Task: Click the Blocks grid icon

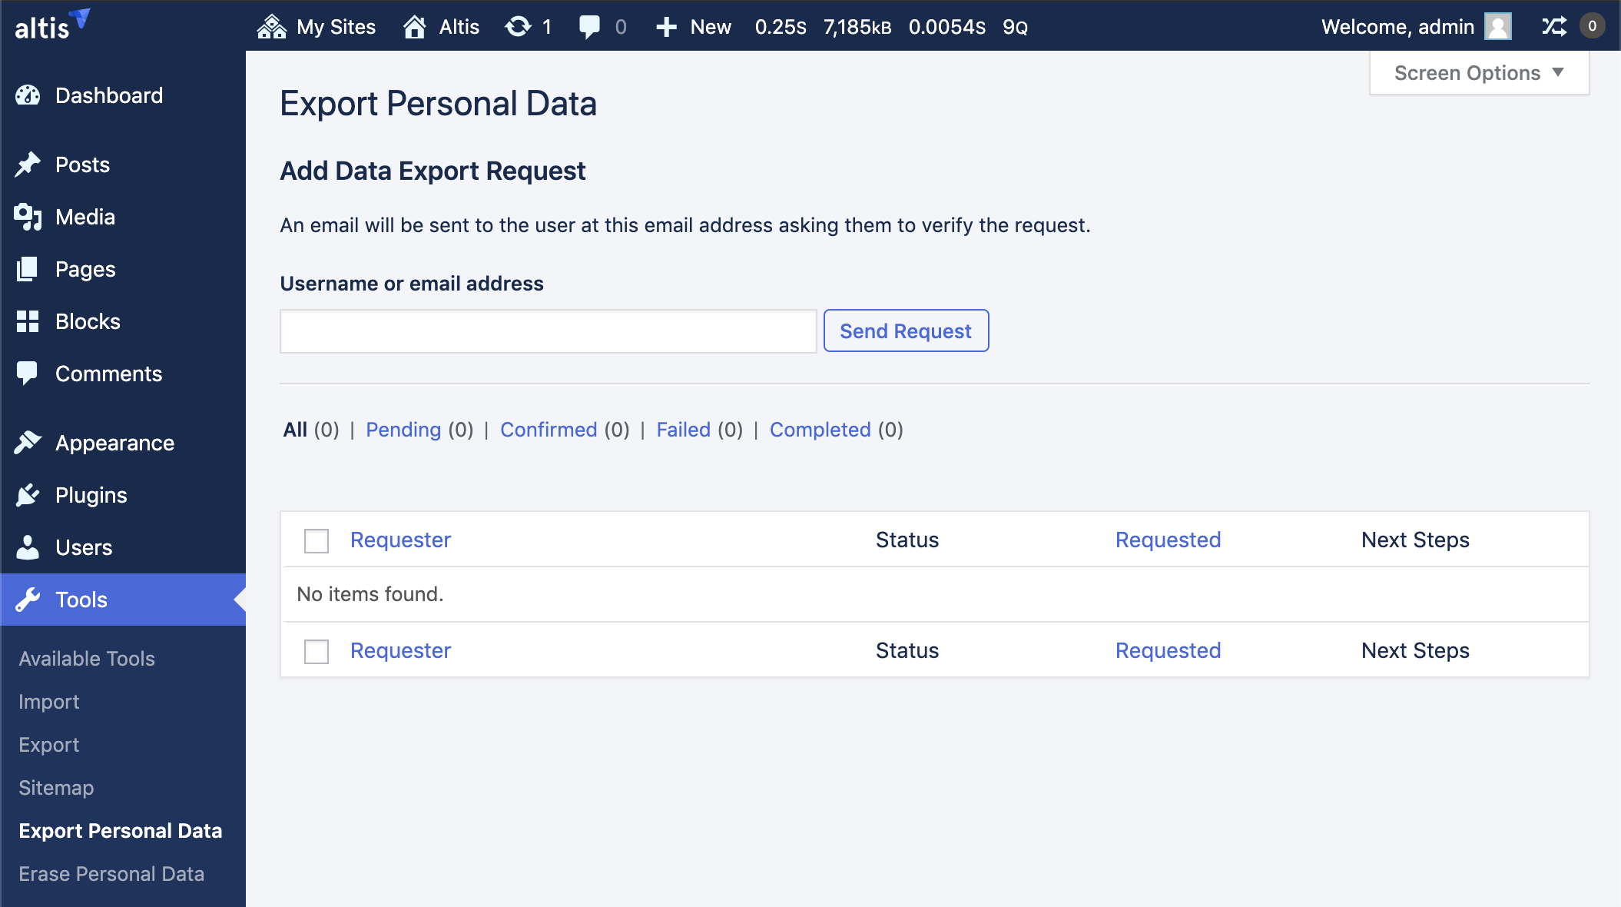Action: (x=28, y=321)
